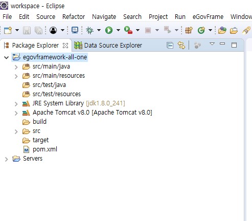Open the Debug dropdown arrow
252x221 pixels.
99,30
